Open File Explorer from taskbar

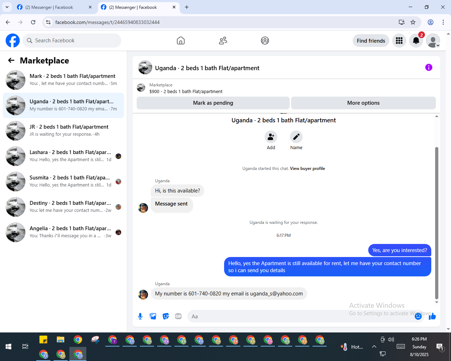pyautogui.click(x=61, y=339)
